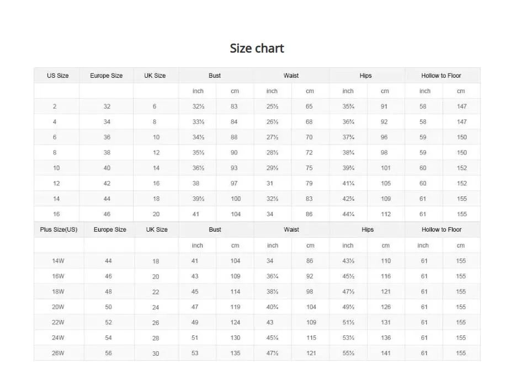Screen dimensions: 515x385
Task: Select the 16W plus size cell
Action: point(58,276)
